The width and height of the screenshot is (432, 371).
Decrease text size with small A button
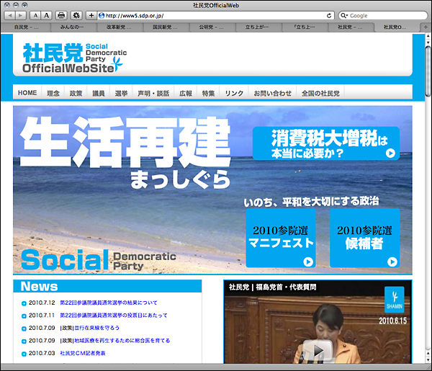pyautogui.click(x=35, y=15)
